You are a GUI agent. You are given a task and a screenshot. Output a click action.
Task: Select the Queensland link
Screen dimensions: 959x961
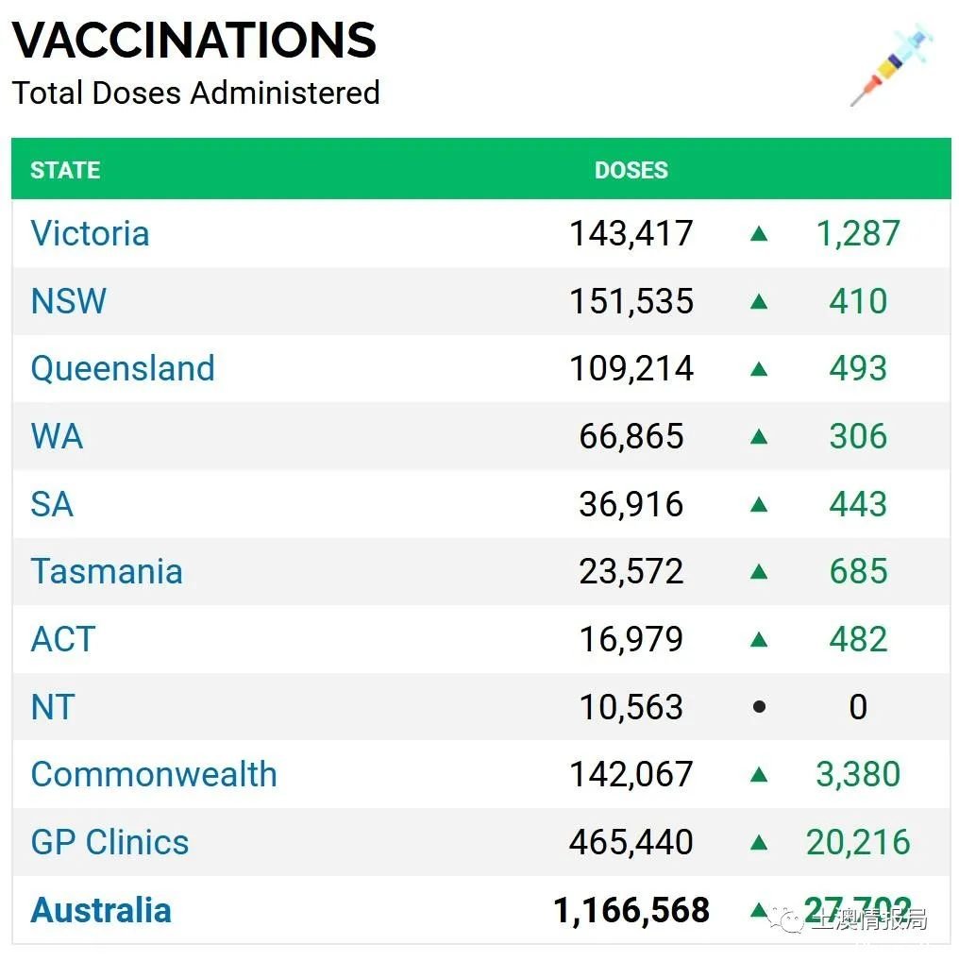[123, 368]
